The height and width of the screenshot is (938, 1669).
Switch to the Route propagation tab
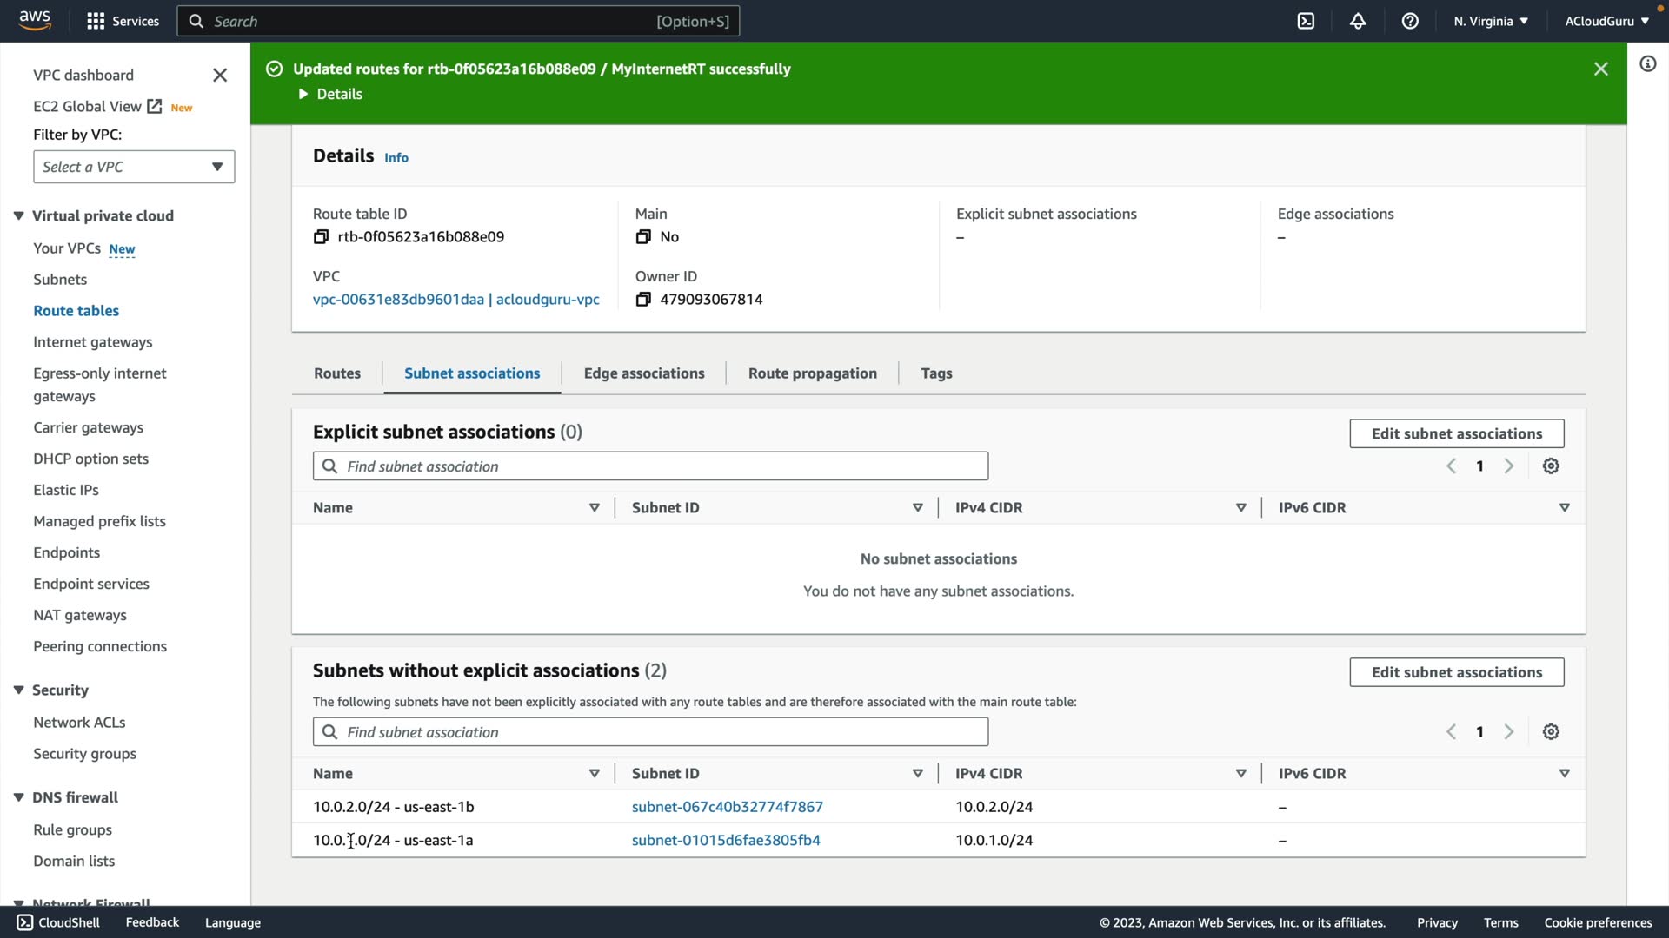[812, 373]
